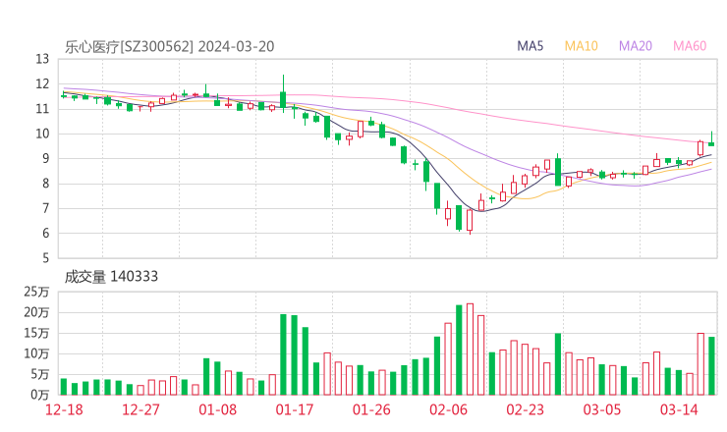Toggle the MA10 legend label

(581, 46)
